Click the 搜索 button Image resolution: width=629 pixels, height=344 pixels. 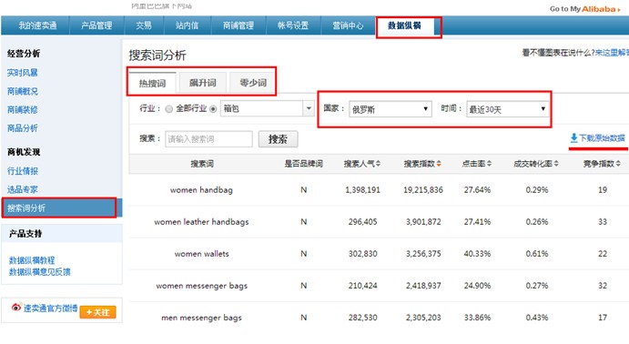[278, 139]
